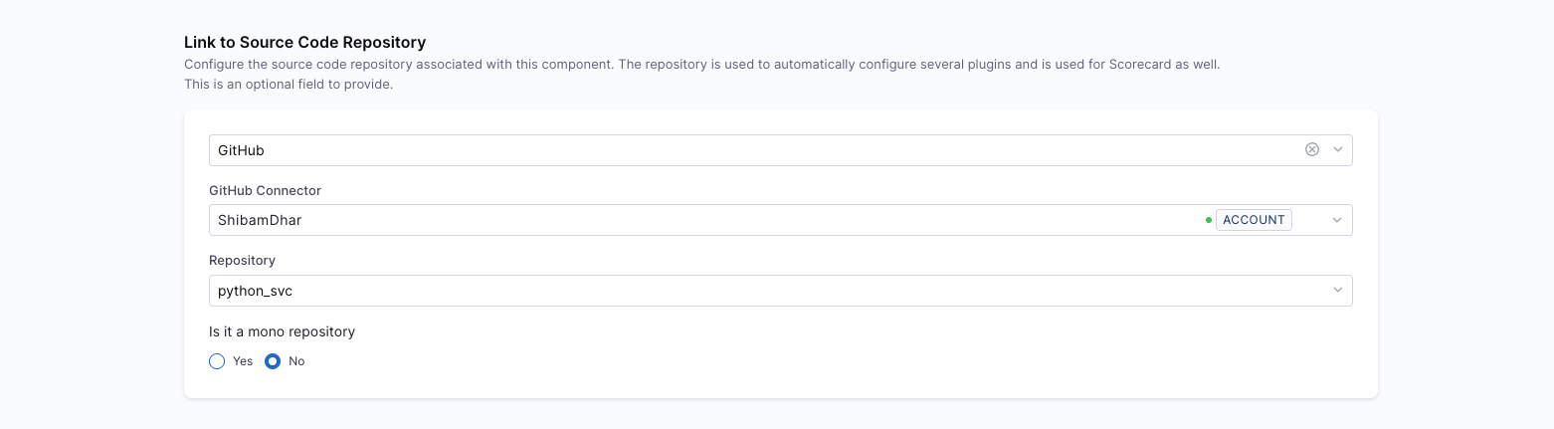Expand the Repository dropdown chevron

click(x=1338, y=291)
